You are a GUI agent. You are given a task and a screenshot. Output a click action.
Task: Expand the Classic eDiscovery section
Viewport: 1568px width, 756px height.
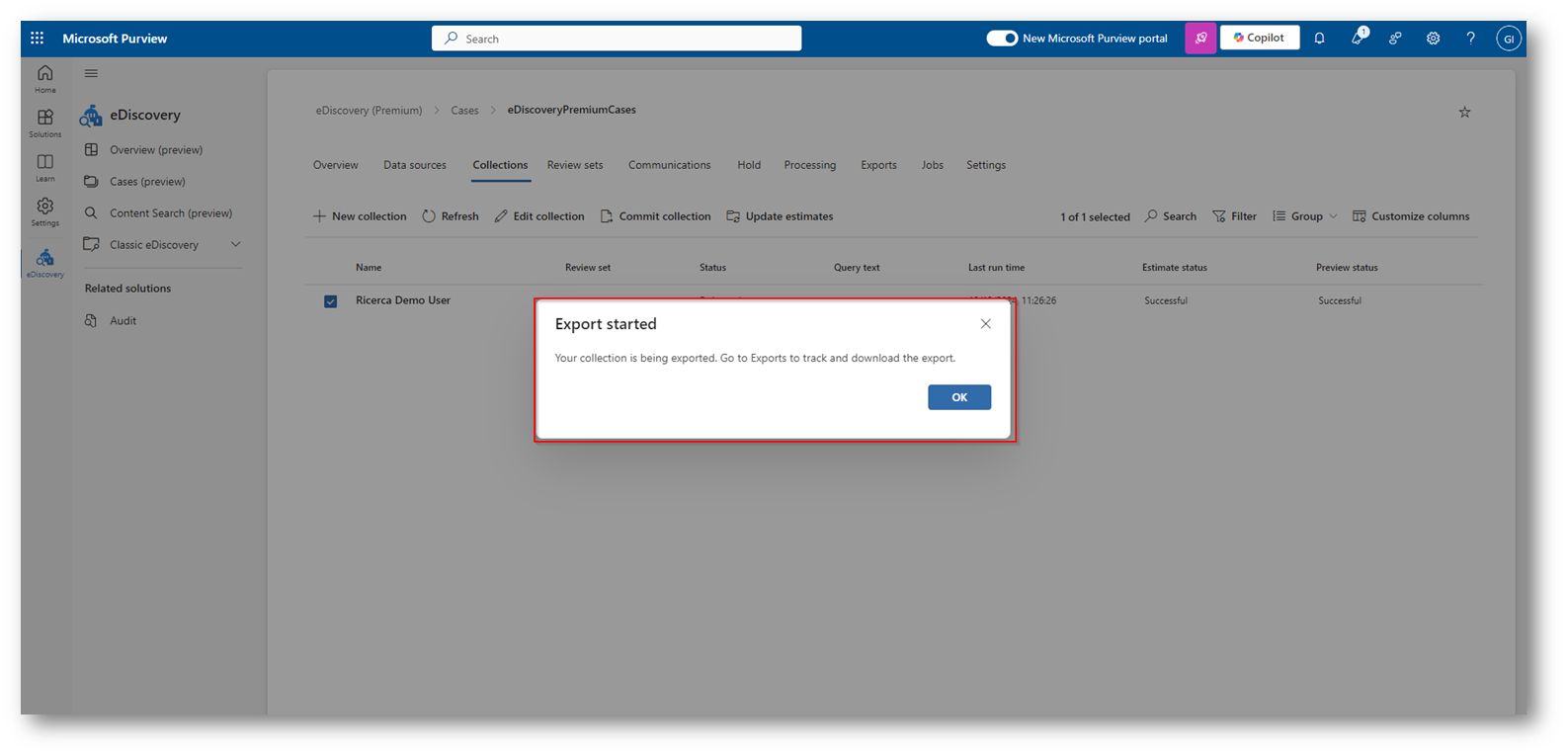tap(235, 245)
